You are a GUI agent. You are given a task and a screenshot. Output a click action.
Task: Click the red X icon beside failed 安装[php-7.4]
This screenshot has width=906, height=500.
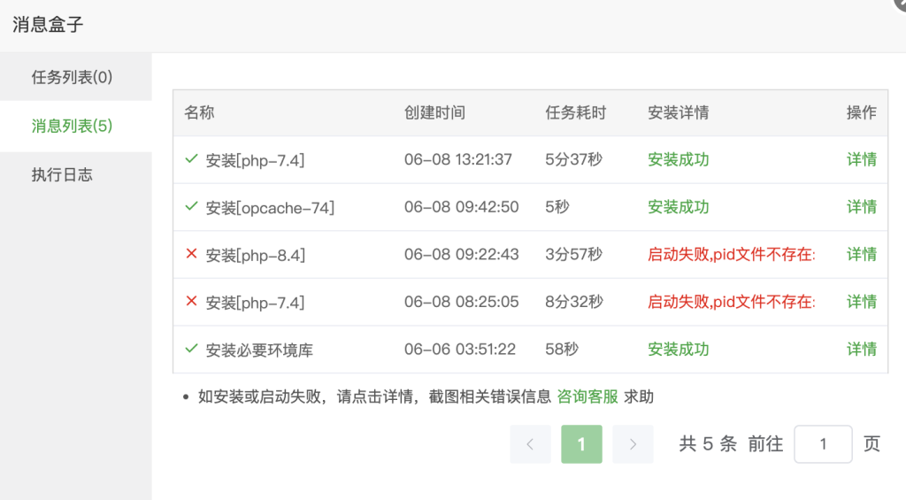(x=191, y=302)
